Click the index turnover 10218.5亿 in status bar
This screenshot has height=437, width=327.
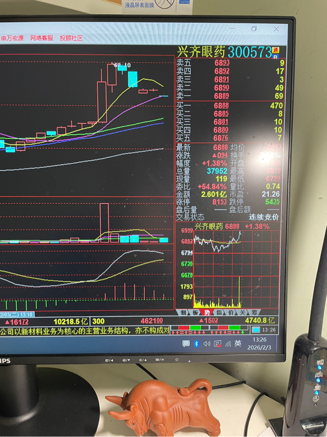[71, 321]
